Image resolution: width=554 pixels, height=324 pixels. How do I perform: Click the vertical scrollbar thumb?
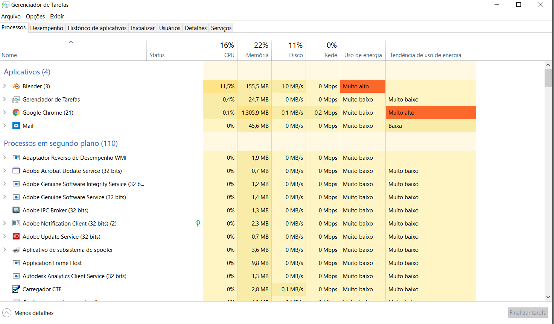coord(548,78)
